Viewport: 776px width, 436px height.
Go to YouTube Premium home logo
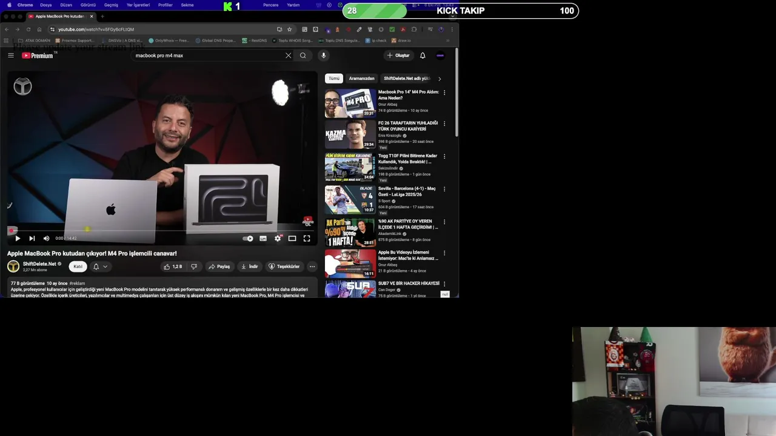(38, 55)
